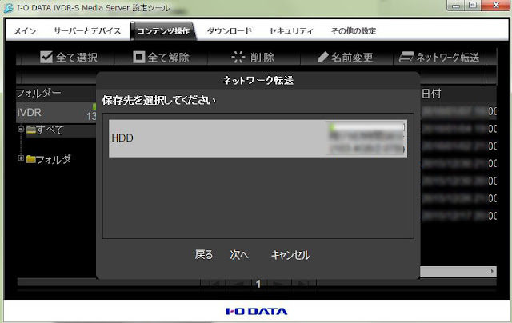Click the 名前変更 label text
Viewport: 512px width, 323px height.
point(352,58)
